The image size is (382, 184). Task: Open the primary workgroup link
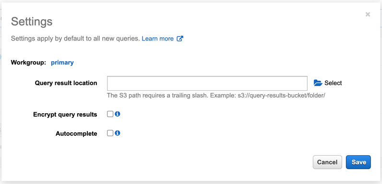coord(62,63)
